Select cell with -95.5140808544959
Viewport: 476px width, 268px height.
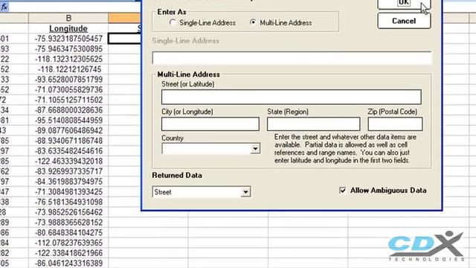68,121
